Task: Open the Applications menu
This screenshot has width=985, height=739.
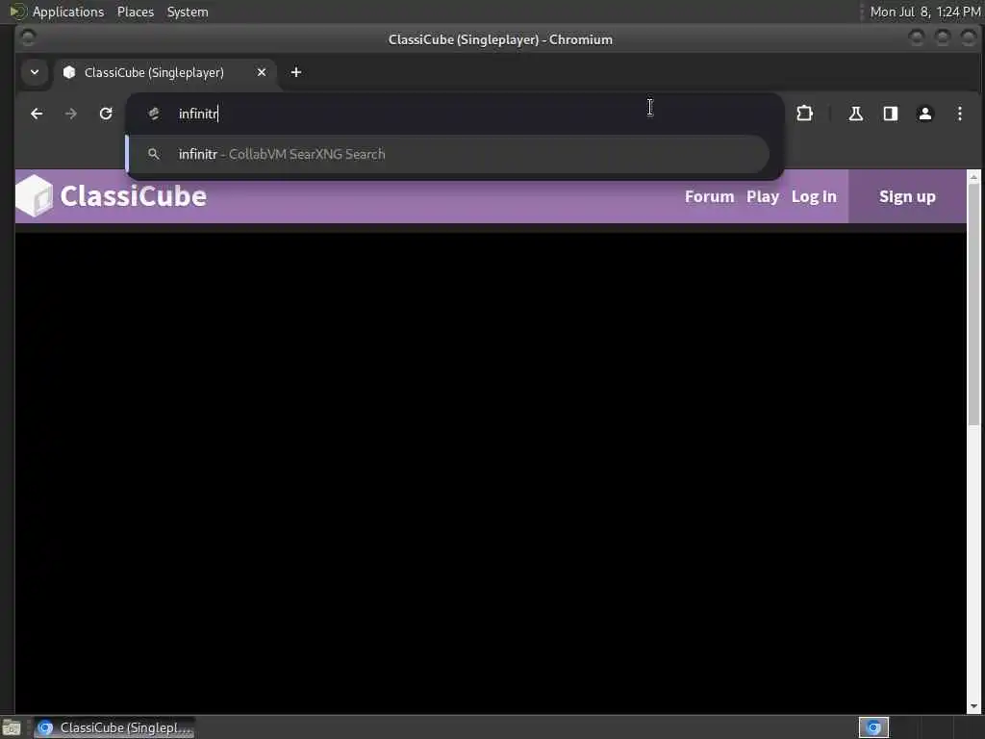Action: [x=68, y=12]
